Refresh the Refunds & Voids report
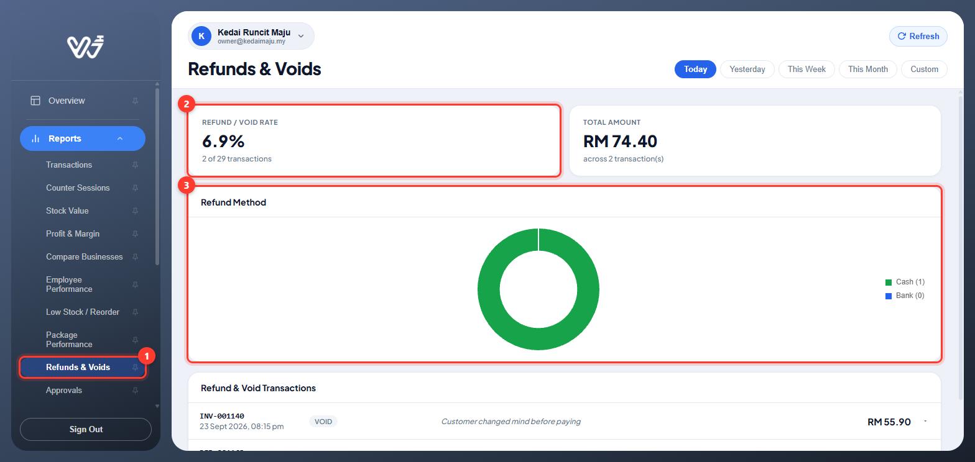The height and width of the screenshot is (462, 975). (918, 36)
